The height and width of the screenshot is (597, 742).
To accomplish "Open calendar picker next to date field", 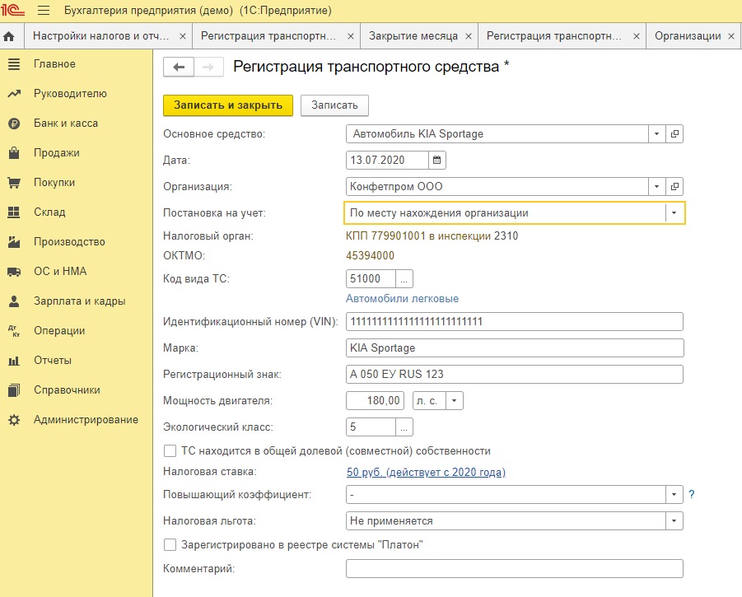I will tap(437, 160).
